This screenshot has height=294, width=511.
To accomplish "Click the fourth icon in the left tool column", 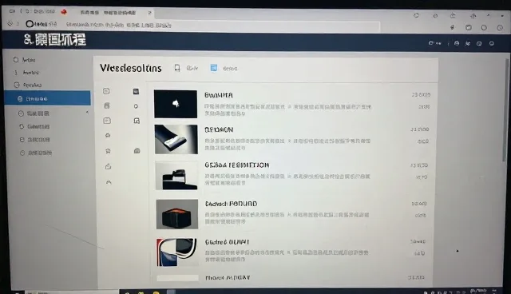I will point(108,135).
